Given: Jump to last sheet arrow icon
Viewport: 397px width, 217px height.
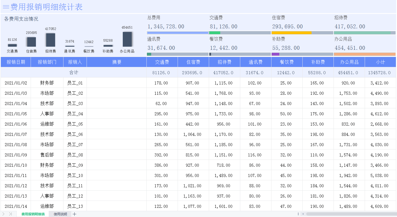Looking at the screenshot, I should click(10, 214).
